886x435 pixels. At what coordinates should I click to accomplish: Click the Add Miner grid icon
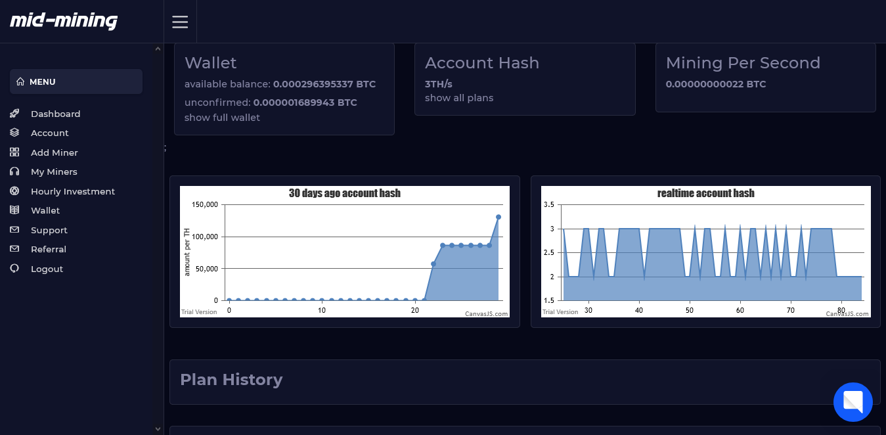click(14, 152)
